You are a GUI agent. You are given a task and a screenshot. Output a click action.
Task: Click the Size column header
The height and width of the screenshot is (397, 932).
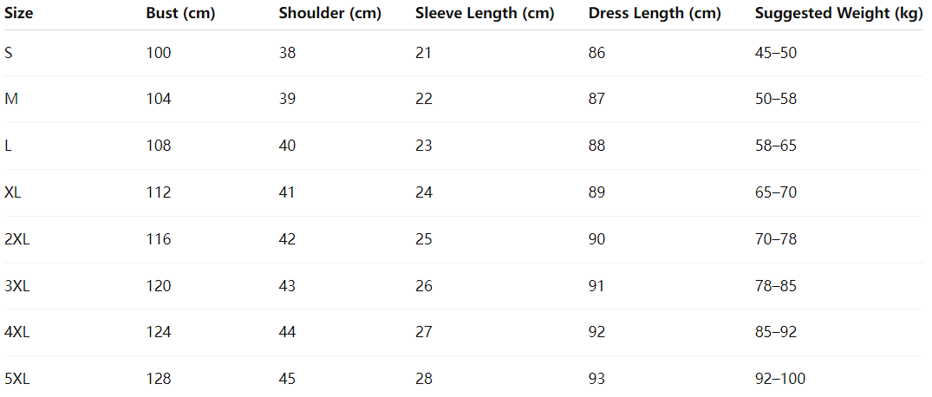18,13
